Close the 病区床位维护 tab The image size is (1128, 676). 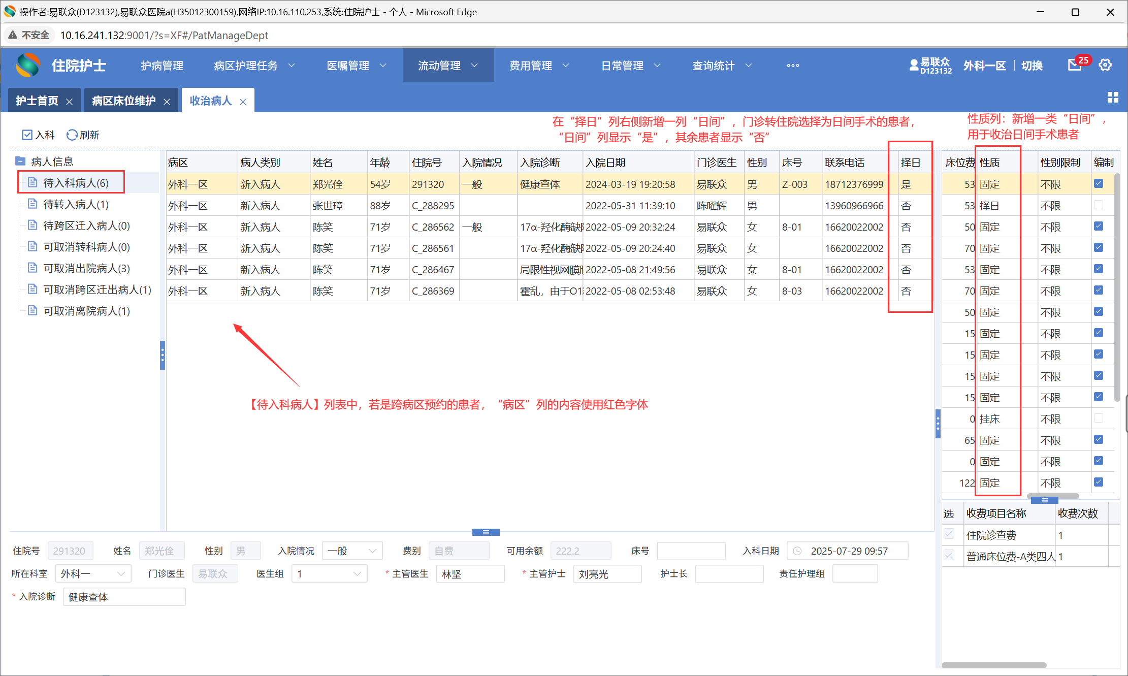167,102
